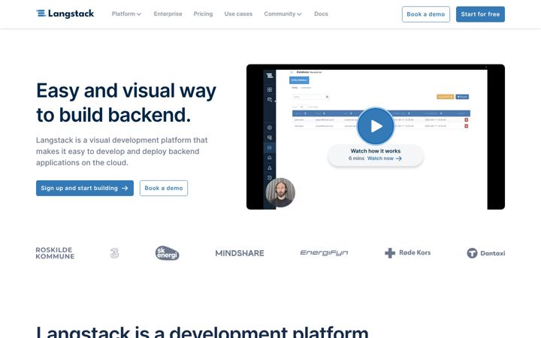Expand the Community dropdown menu

283,14
